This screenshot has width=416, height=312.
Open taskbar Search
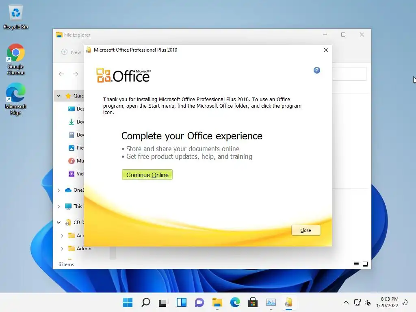(x=146, y=302)
